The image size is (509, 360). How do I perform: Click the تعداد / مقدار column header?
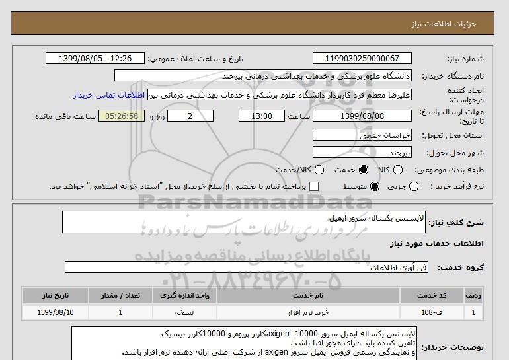click(120, 295)
